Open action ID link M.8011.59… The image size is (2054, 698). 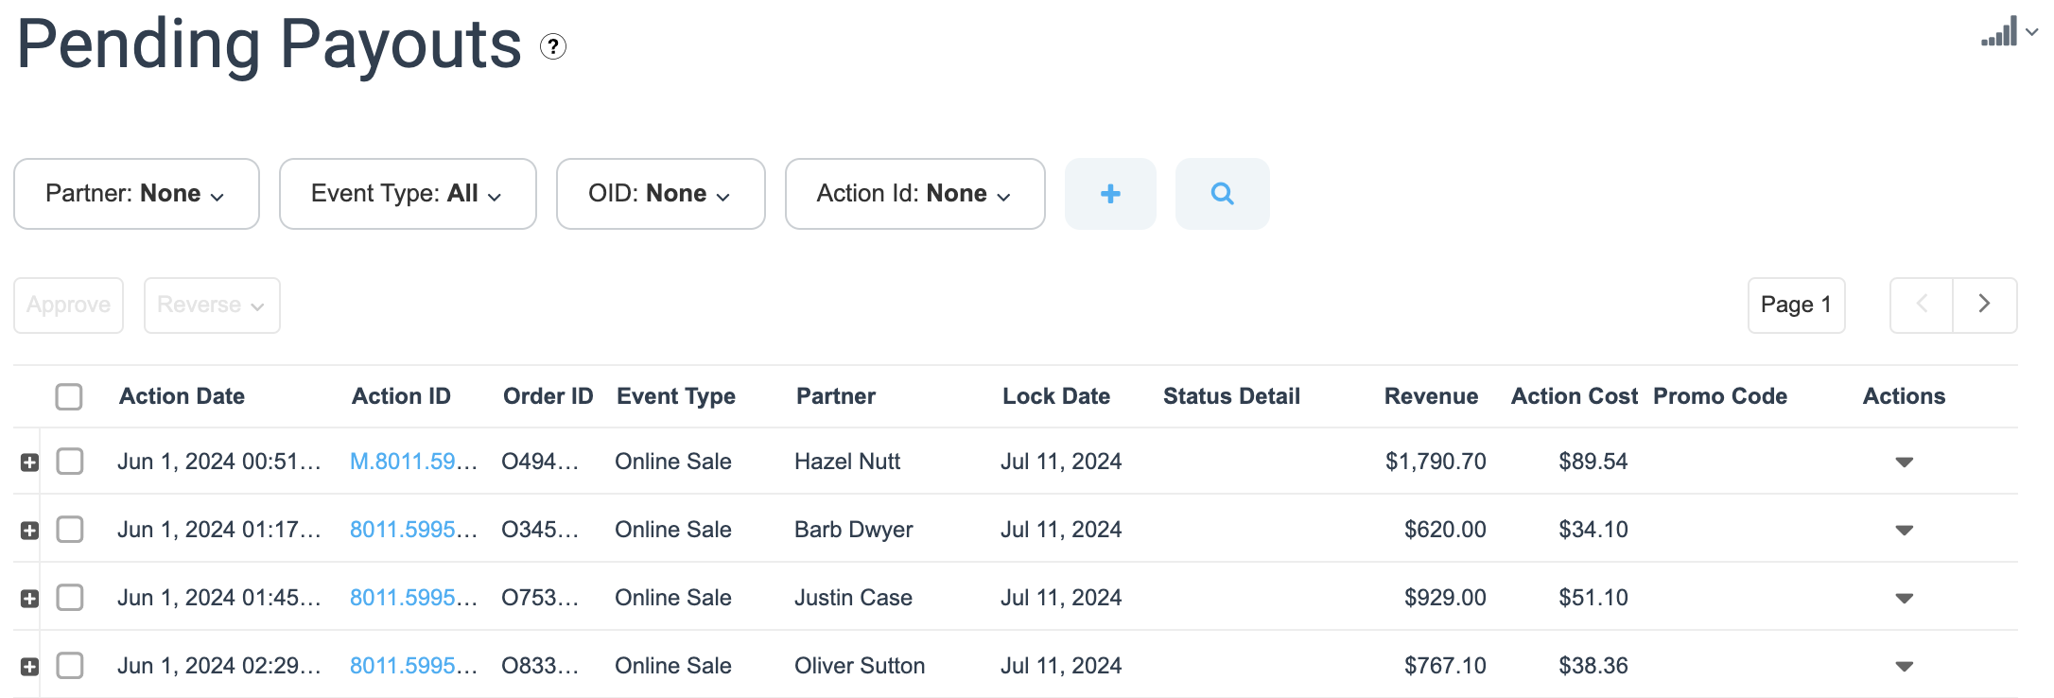[413, 462]
